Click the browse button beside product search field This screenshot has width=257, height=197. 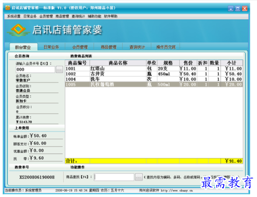[x=138, y=177]
